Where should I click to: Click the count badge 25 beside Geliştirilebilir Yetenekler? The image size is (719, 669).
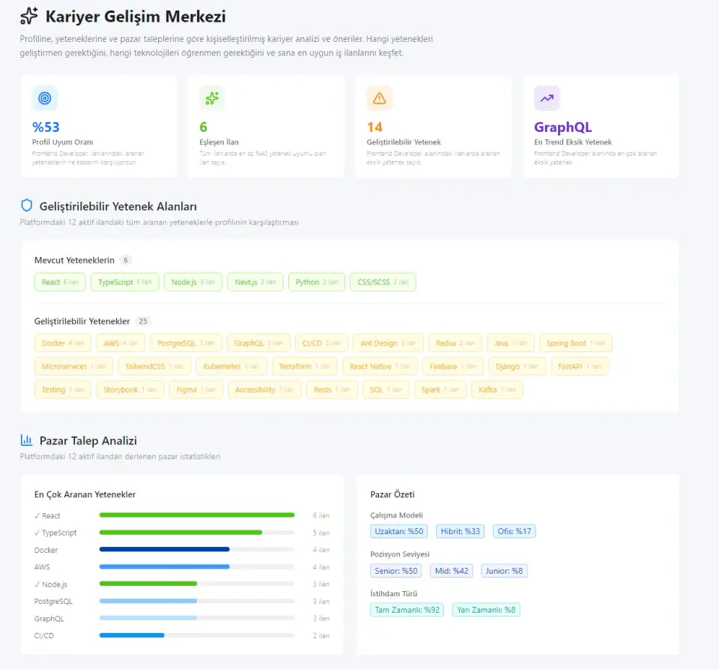[x=143, y=321]
